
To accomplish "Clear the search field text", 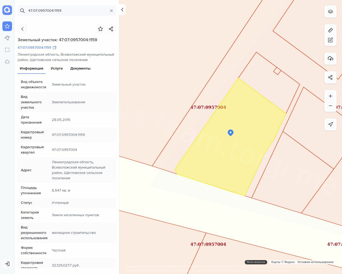I will point(111,11).
